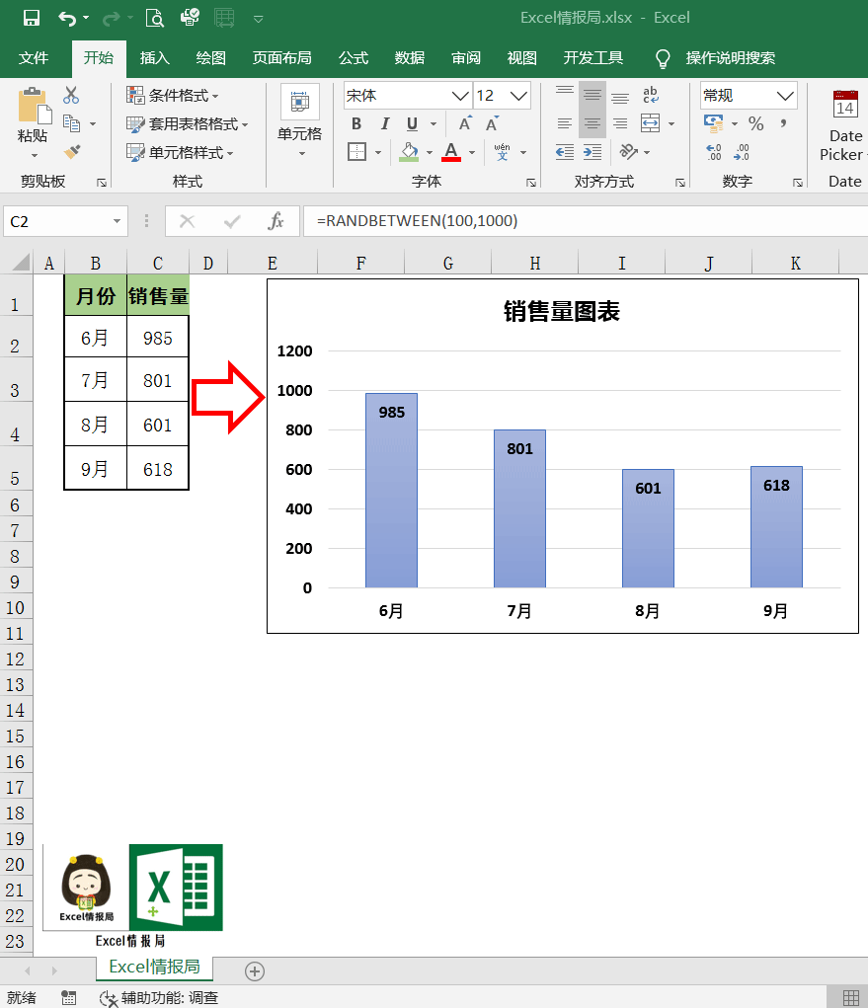Image resolution: width=868 pixels, height=1008 pixels.
Task: Apply the red font color A
Action: click(x=451, y=152)
